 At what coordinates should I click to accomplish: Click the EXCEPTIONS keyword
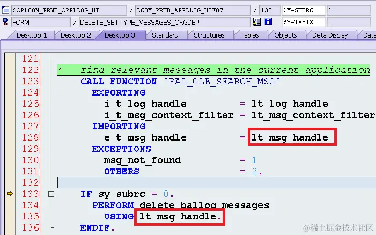click(x=122, y=149)
